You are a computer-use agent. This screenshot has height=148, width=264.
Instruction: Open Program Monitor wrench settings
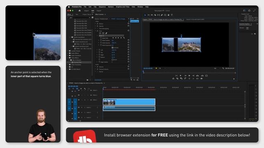(x=223, y=68)
